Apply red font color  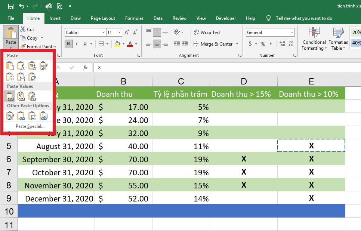pos(130,43)
